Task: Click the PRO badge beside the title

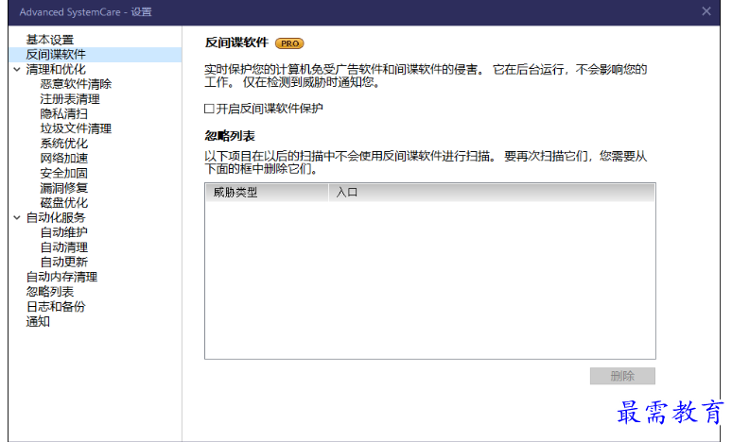Action: click(x=289, y=43)
